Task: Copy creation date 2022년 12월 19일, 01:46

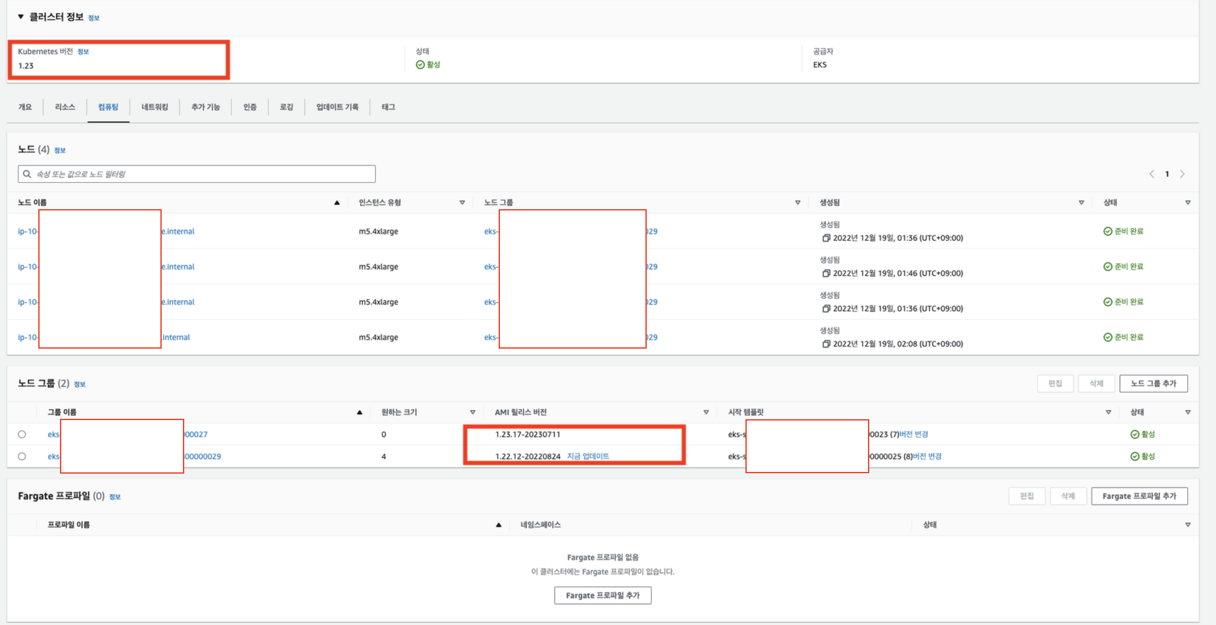Action: (x=825, y=273)
